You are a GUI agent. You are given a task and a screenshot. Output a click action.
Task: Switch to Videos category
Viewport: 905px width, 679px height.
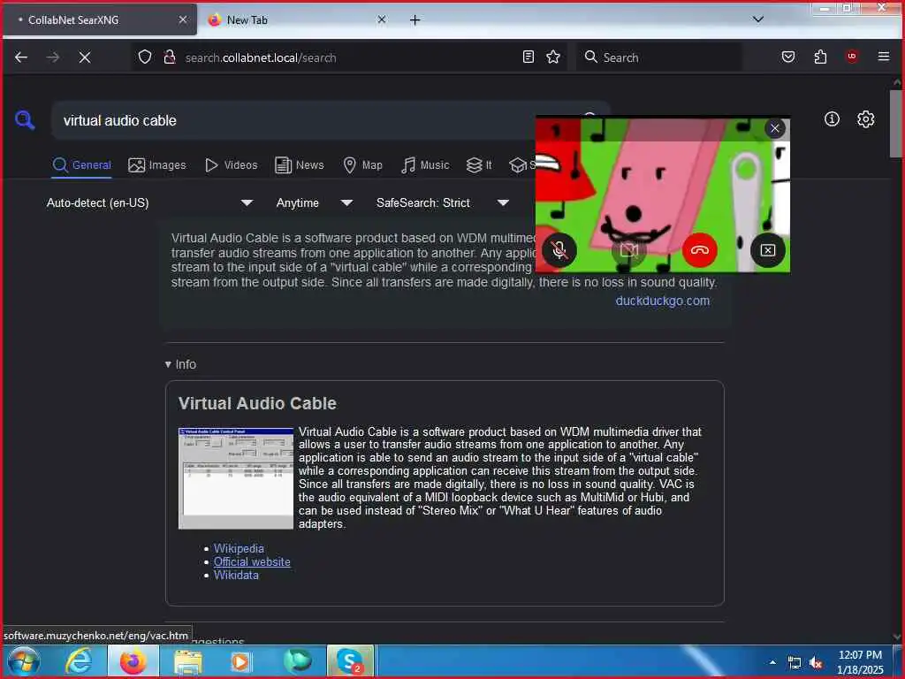(231, 165)
